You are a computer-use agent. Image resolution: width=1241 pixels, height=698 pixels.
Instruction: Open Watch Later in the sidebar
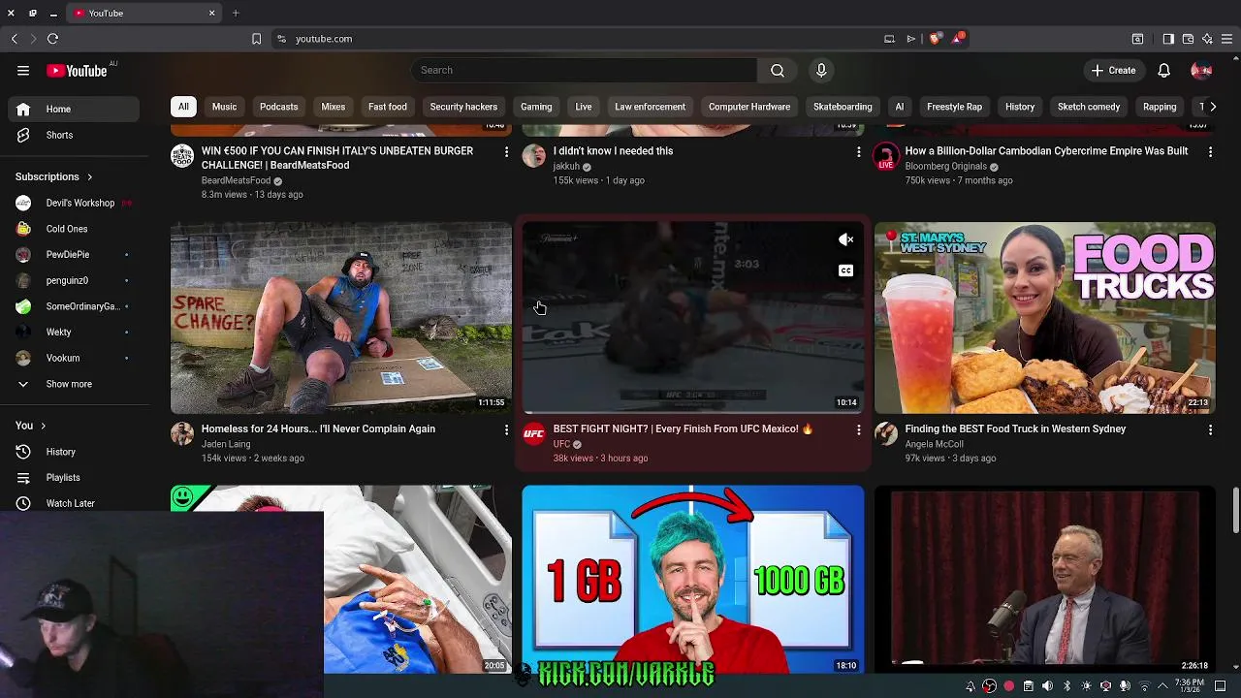(x=74, y=503)
